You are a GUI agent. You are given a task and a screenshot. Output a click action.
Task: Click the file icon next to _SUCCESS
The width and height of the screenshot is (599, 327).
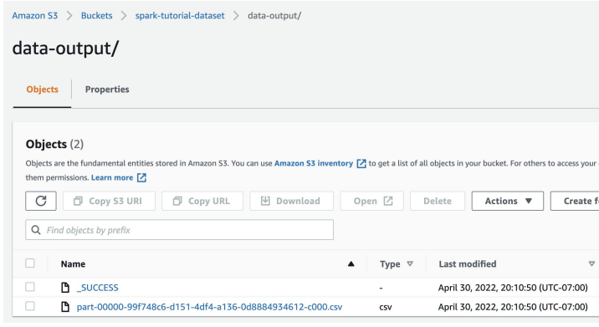click(x=65, y=287)
